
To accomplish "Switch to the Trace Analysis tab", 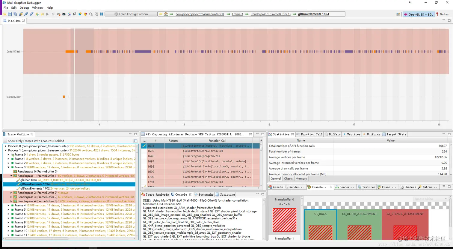I will point(155,194).
